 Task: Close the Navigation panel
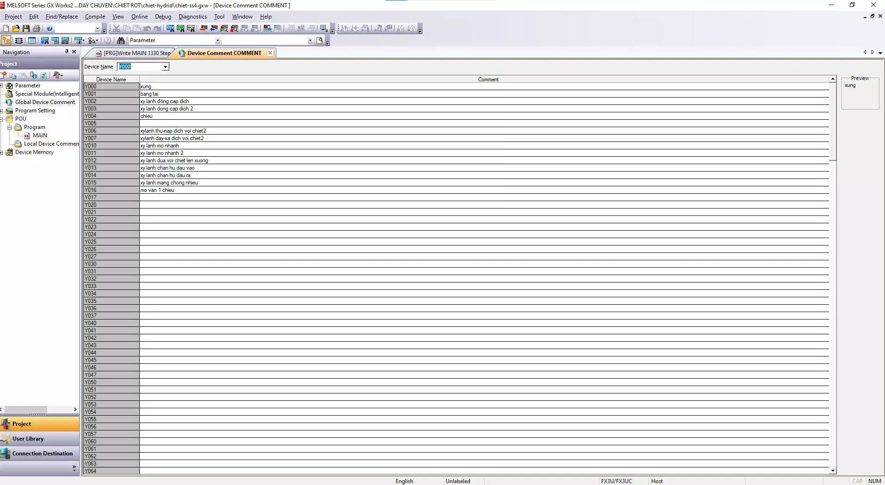[x=74, y=52]
